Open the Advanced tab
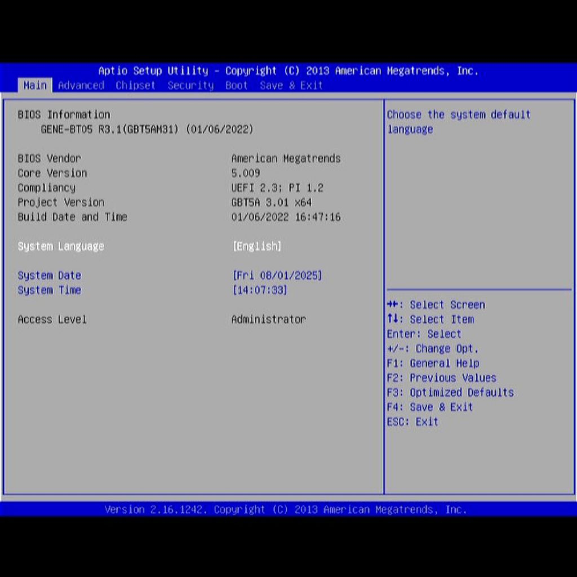Screen dimensions: 577x577 pos(81,86)
